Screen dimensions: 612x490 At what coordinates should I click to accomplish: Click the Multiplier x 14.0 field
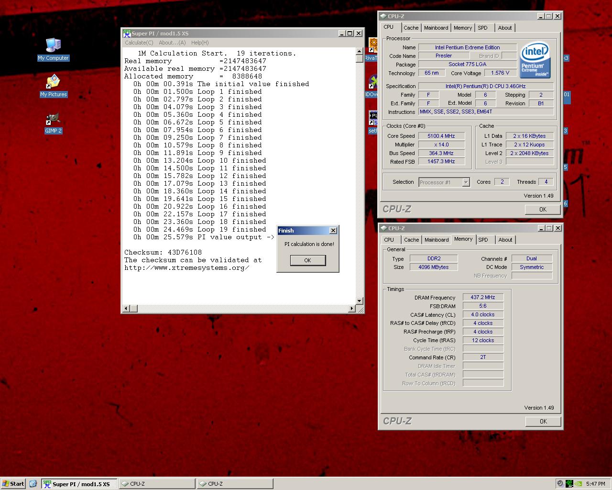coord(441,145)
